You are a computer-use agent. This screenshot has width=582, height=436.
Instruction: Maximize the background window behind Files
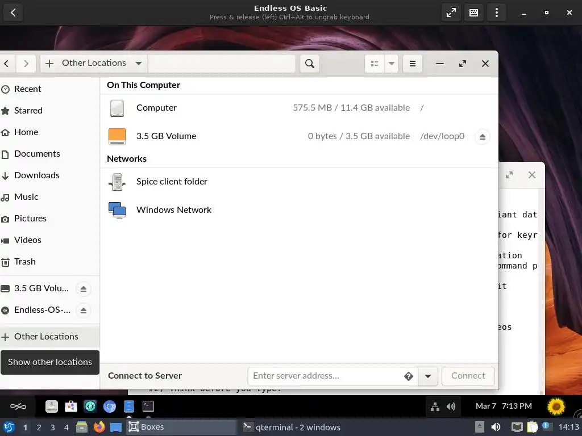(x=509, y=175)
